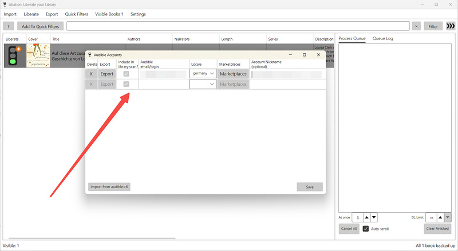The image size is (458, 251).
Task: Click the germany account email/login field
Action: pos(163,74)
